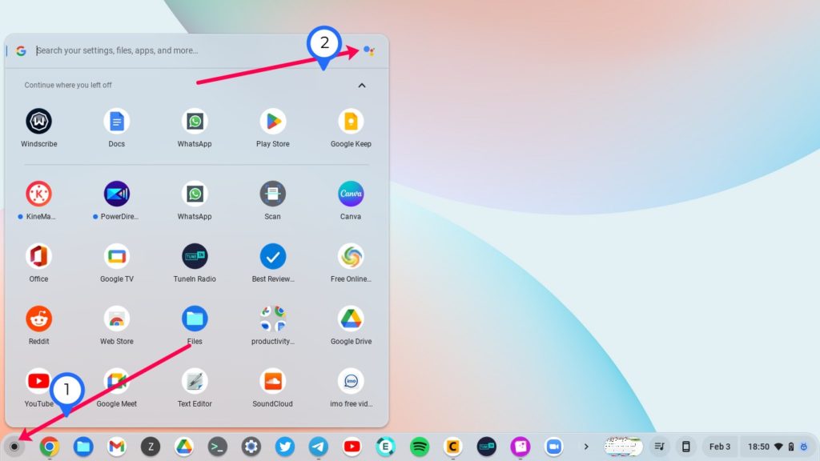
Task: Open the Web Store app
Action: coord(117,319)
